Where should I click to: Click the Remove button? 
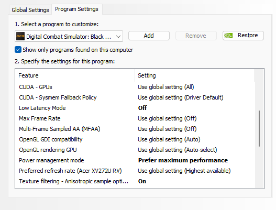click(x=196, y=36)
